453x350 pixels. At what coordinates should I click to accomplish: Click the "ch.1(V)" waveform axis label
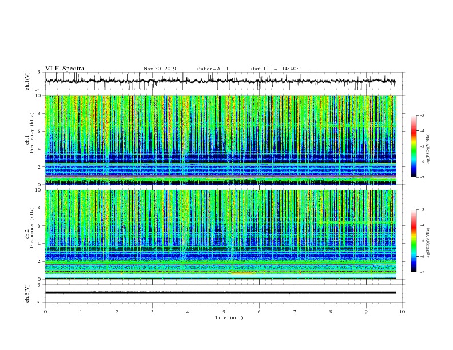(x=27, y=81)
